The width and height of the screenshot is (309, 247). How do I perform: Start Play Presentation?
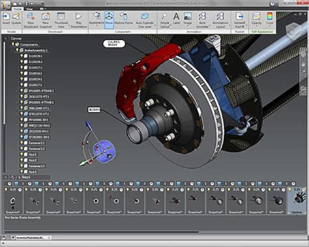point(78,20)
